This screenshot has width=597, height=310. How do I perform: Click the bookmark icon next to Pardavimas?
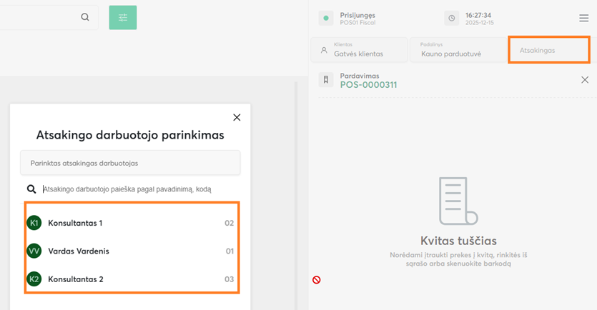(x=325, y=80)
